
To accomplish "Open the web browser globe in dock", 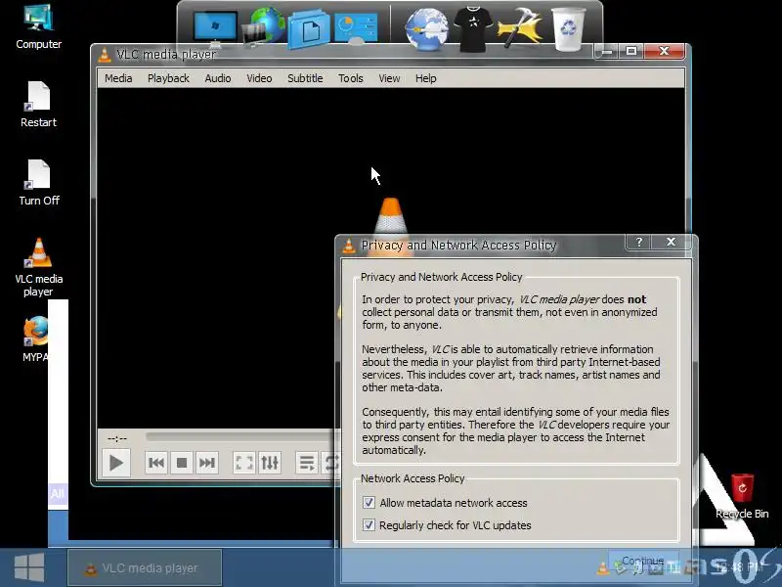I will click(426, 30).
